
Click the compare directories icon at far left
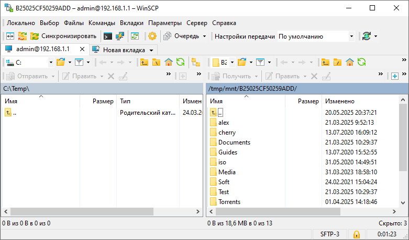pyautogui.click(x=10, y=36)
